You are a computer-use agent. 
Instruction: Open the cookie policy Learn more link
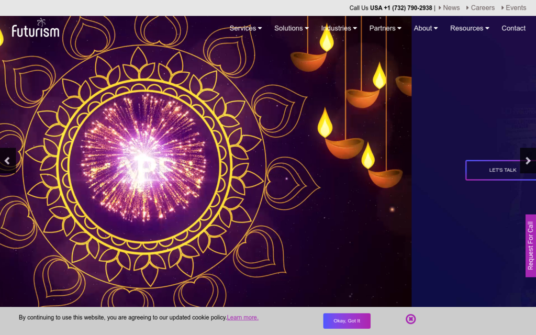point(242,317)
